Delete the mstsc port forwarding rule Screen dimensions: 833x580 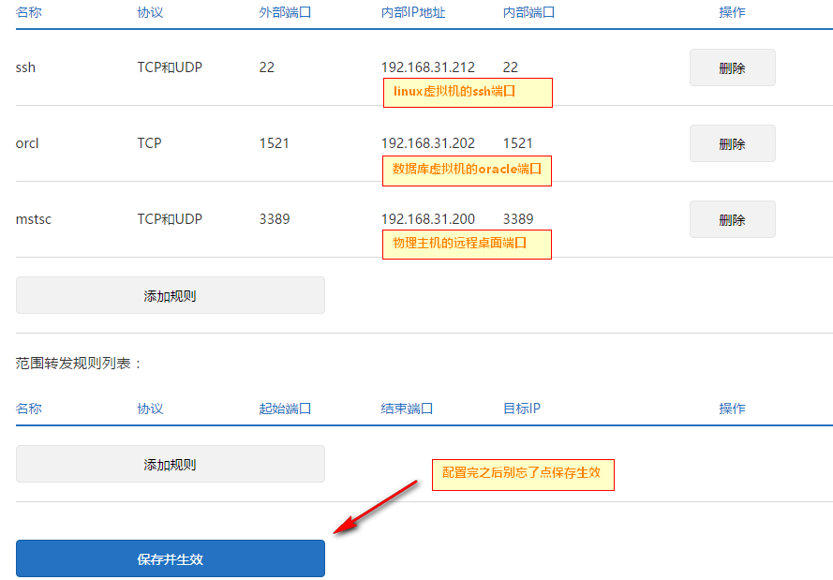(x=732, y=219)
